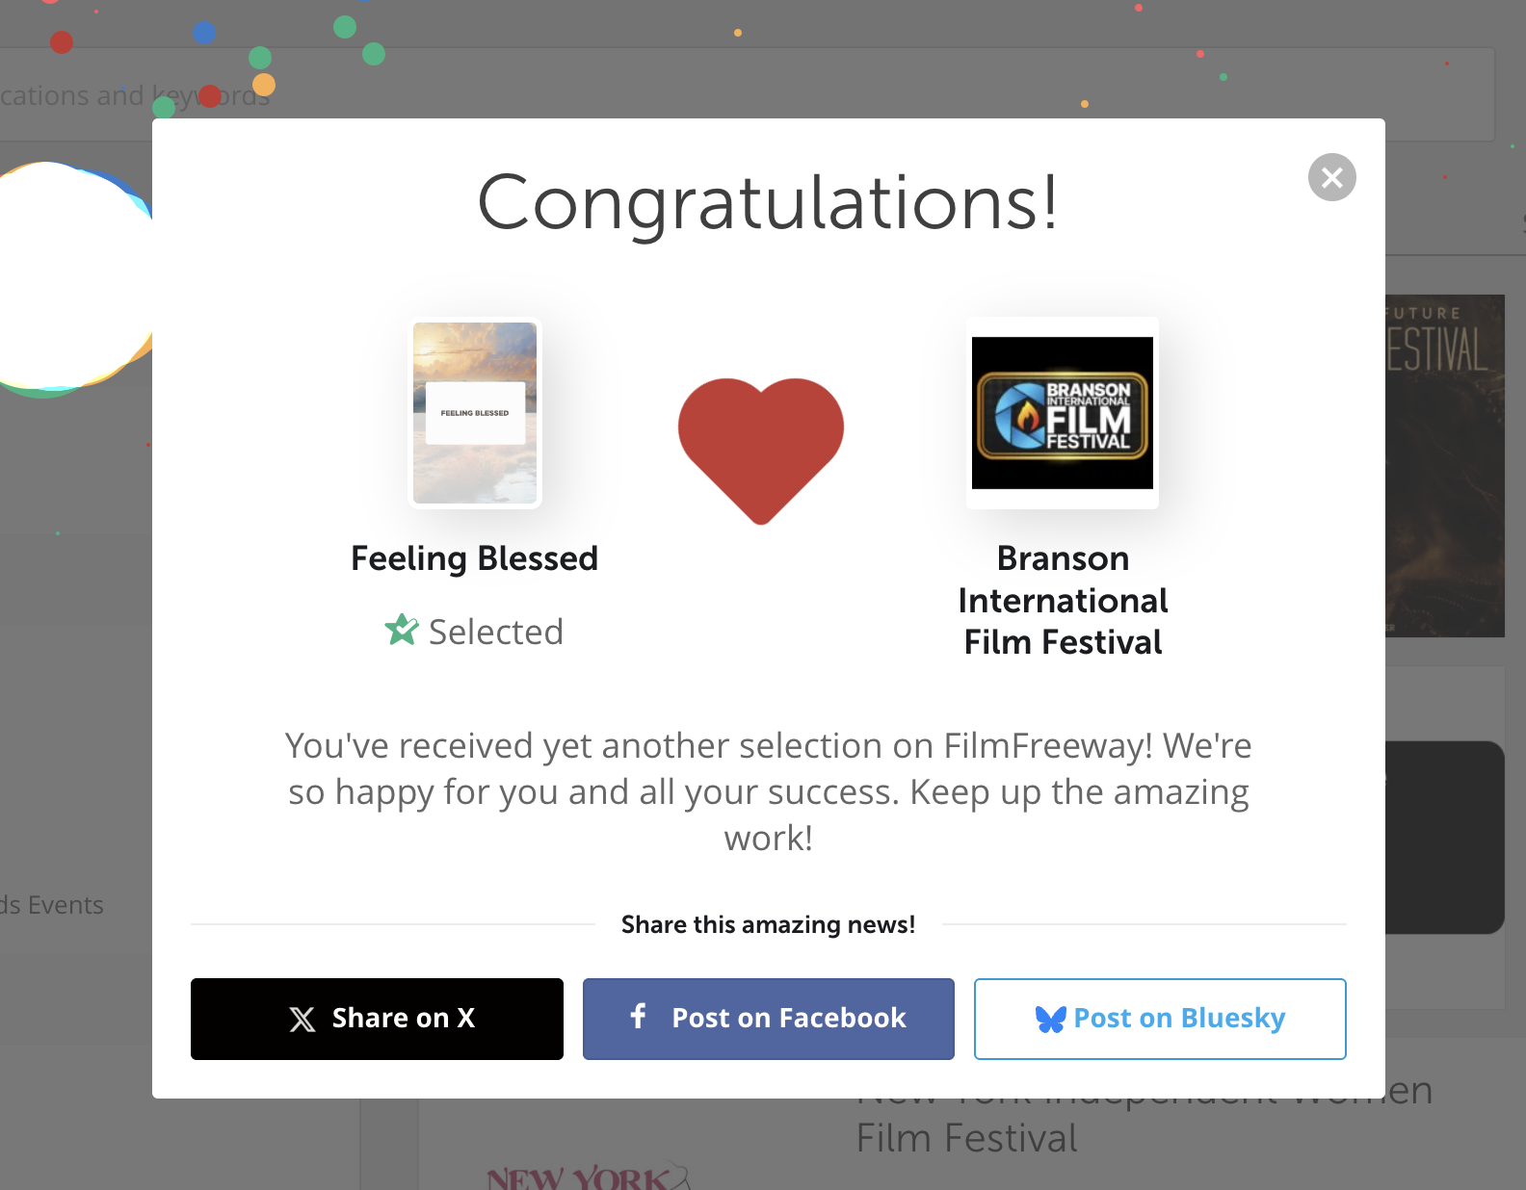The image size is (1526, 1190).
Task: Click the Selected status label
Action: click(495, 632)
